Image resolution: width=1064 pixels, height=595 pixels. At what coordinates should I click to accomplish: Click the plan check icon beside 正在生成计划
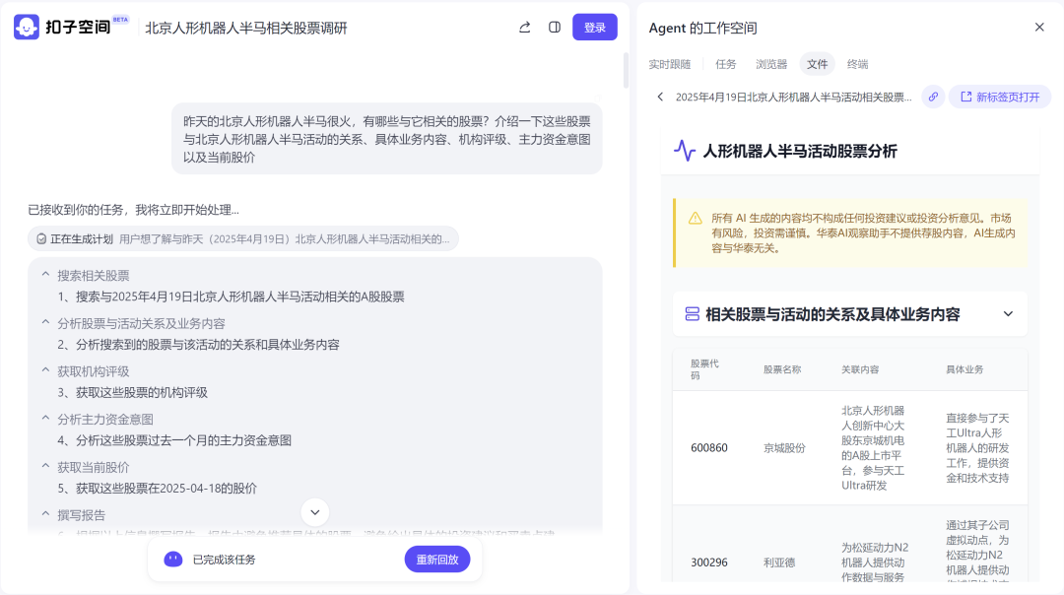tap(41, 238)
